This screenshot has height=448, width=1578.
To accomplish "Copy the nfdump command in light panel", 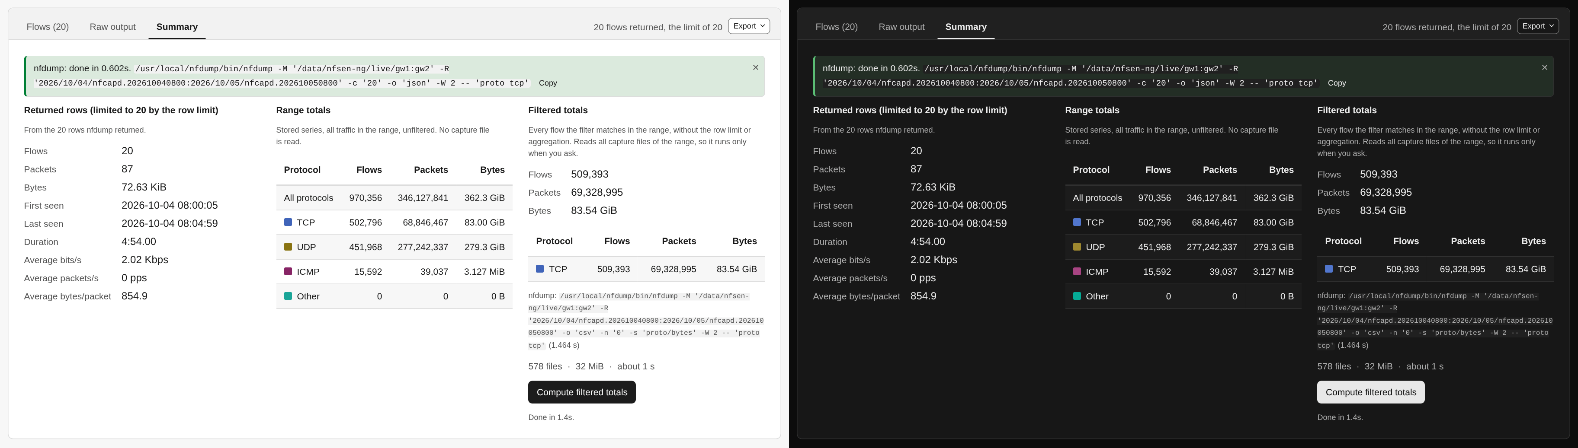I will 548,83.
